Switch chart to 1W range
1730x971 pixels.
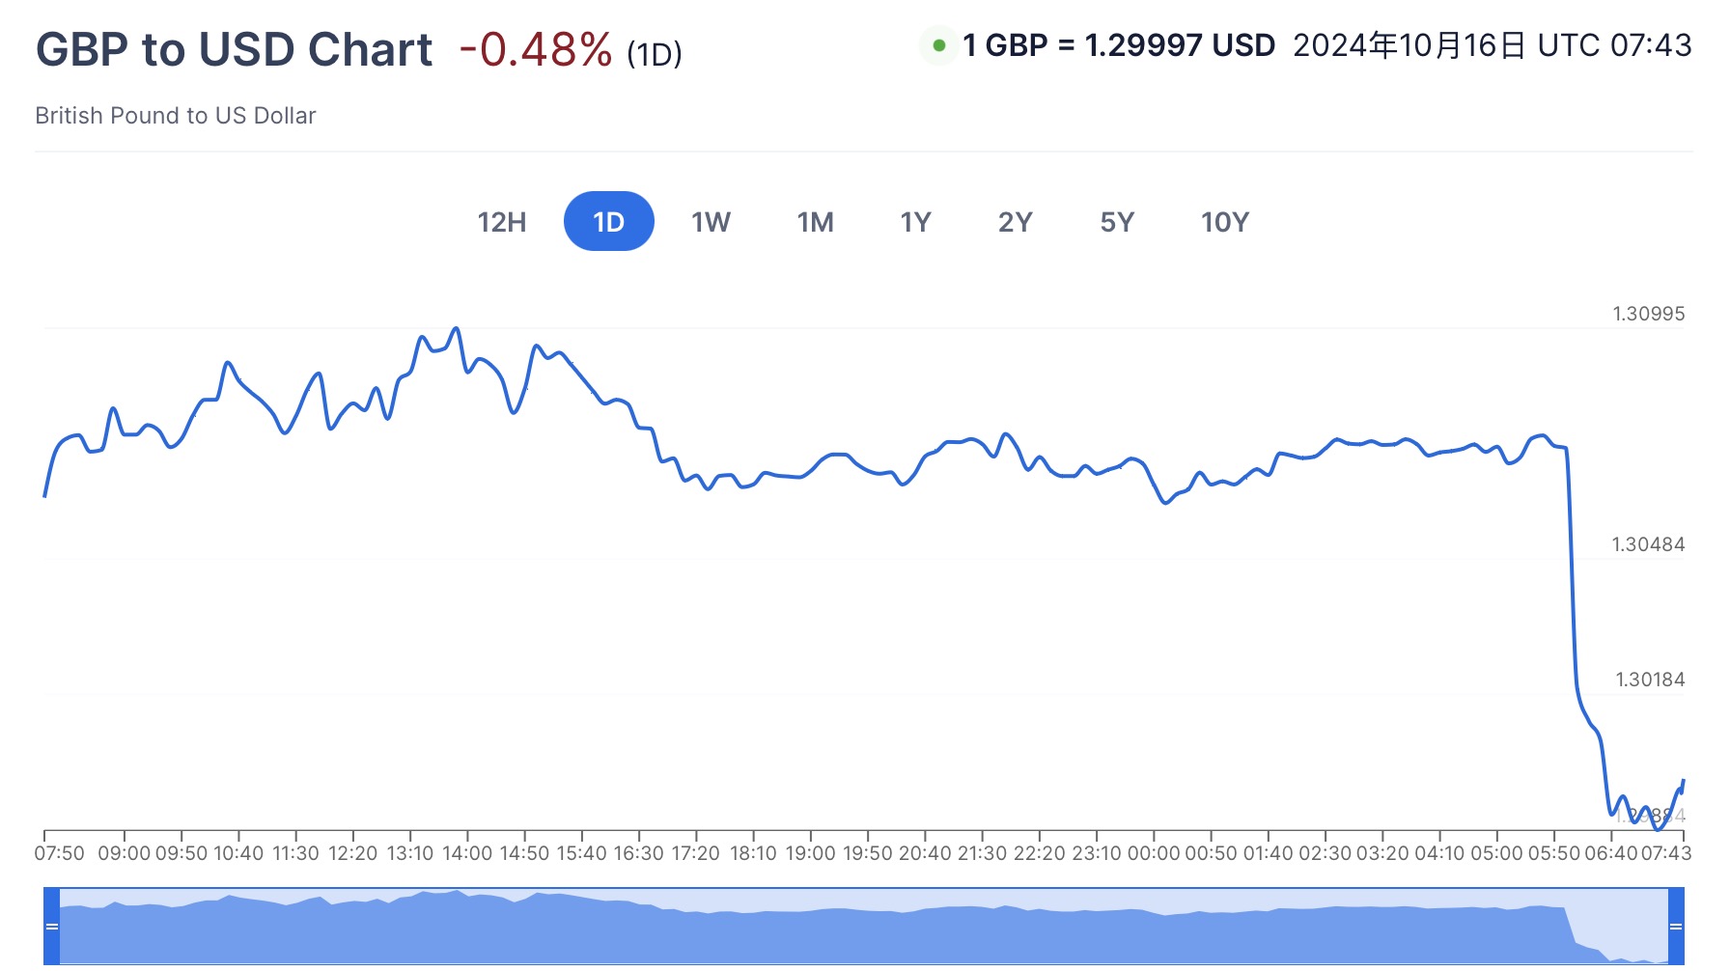point(711,222)
